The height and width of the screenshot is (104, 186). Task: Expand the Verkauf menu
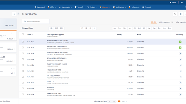(x=80, y=7)
